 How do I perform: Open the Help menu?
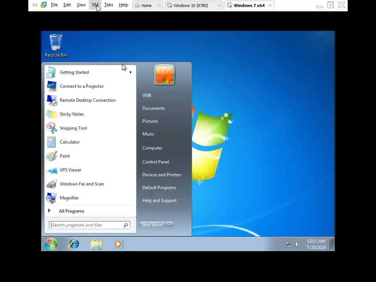[x=123, y=5]
